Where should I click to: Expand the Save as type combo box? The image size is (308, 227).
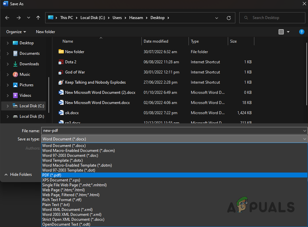point(174,139)
